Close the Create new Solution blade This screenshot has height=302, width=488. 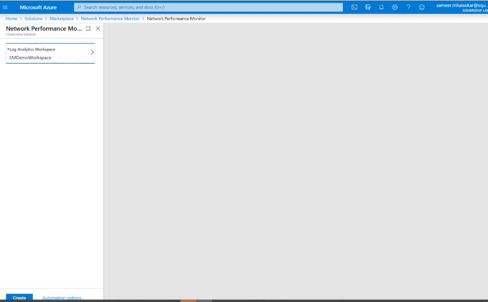click(98, 28)
